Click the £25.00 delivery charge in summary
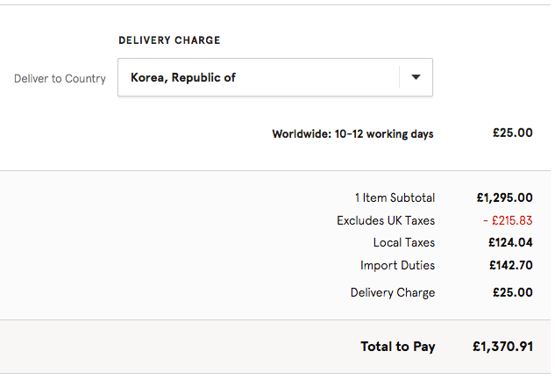The image size is (555, 380). tap(512, 292)
